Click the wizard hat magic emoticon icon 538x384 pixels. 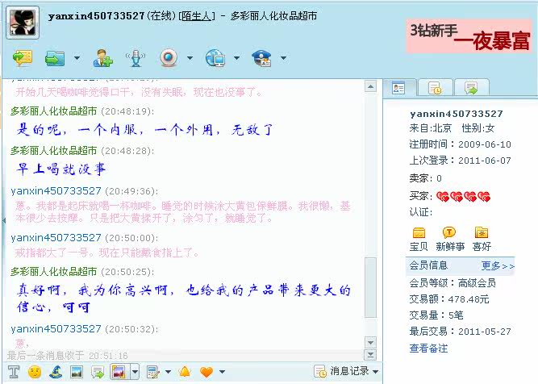click(56, 372)
